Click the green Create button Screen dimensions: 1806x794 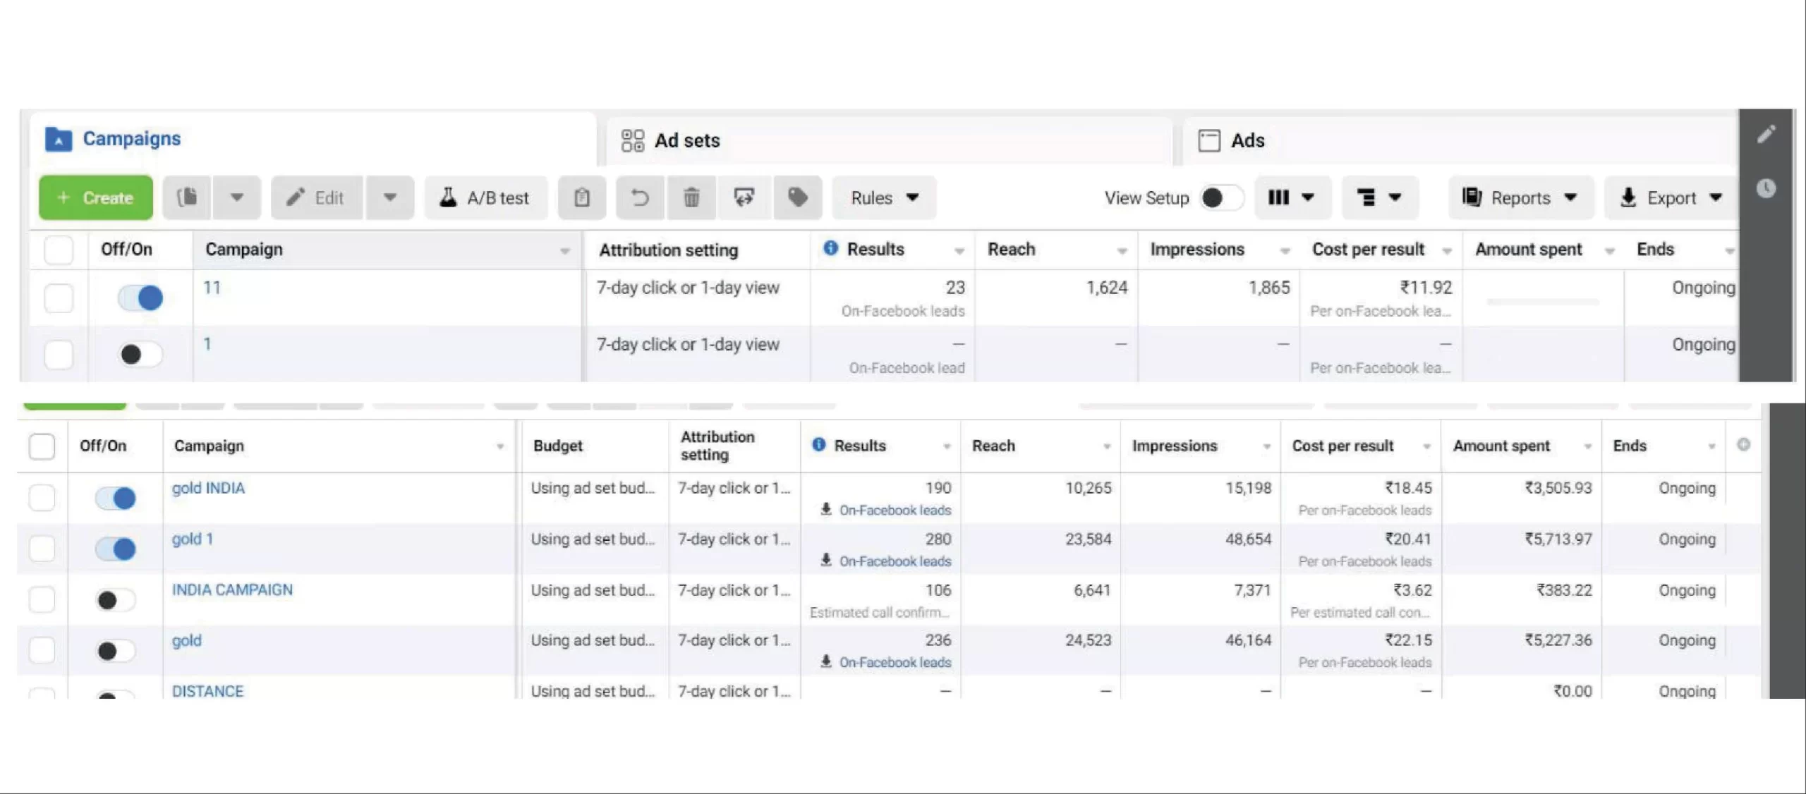click(x=96, y=197)
